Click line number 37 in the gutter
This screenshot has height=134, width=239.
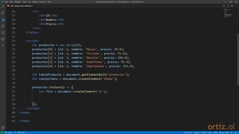point(13,100)
